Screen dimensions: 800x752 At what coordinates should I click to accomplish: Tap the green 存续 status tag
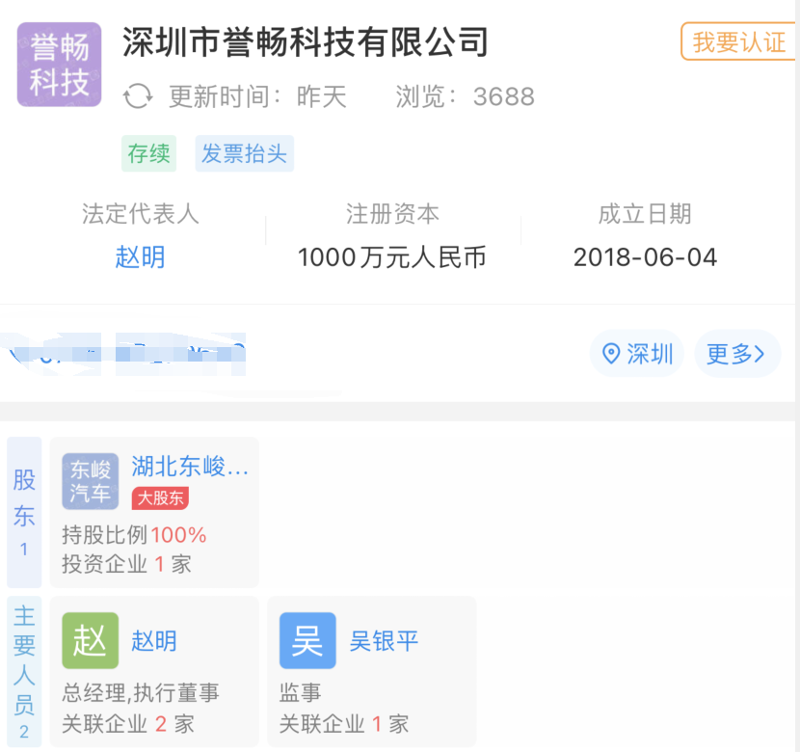pos(148,153)
